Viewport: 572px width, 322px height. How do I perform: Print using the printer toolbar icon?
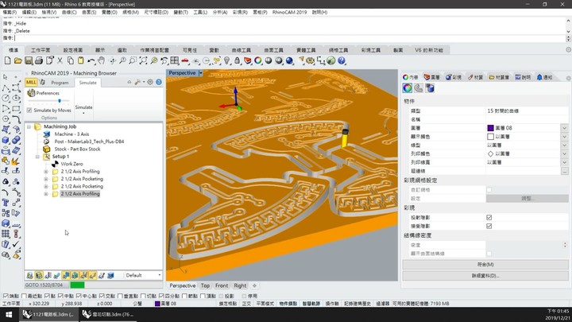[x=39, y=60]
